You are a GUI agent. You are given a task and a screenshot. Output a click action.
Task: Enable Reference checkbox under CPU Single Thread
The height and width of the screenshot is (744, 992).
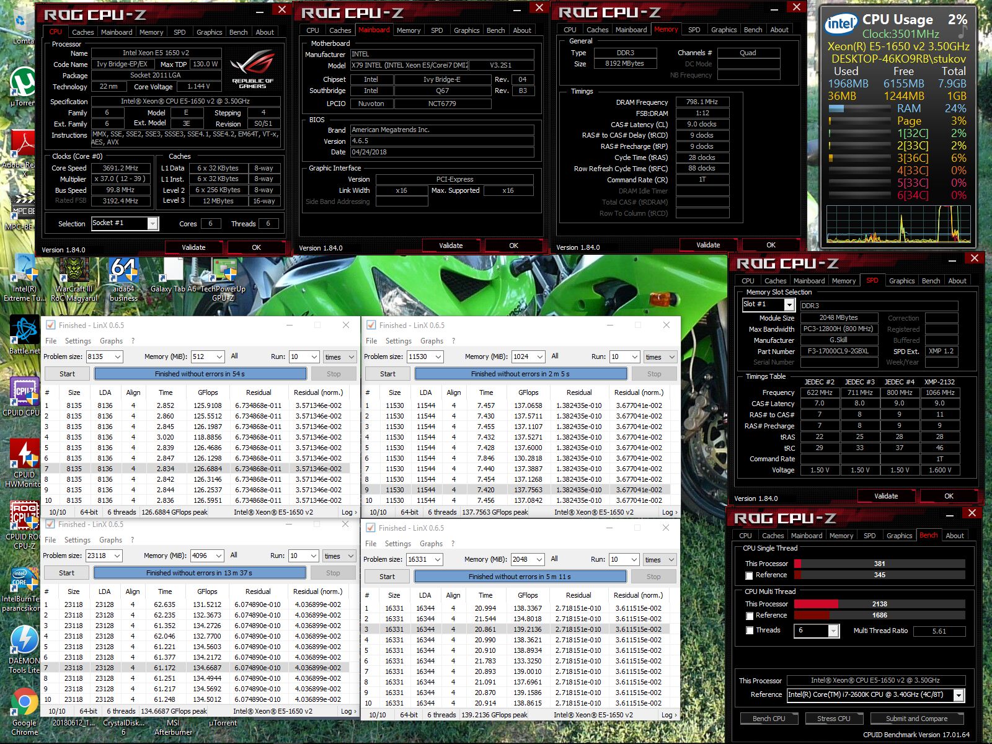coord(750,575)
